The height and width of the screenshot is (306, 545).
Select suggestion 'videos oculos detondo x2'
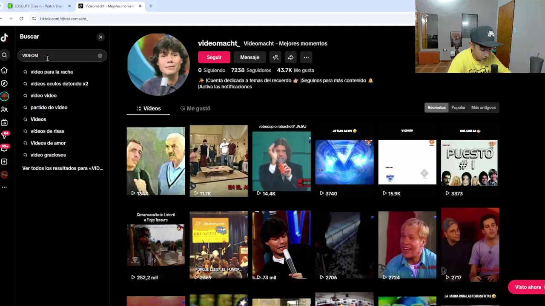[59, 84]
